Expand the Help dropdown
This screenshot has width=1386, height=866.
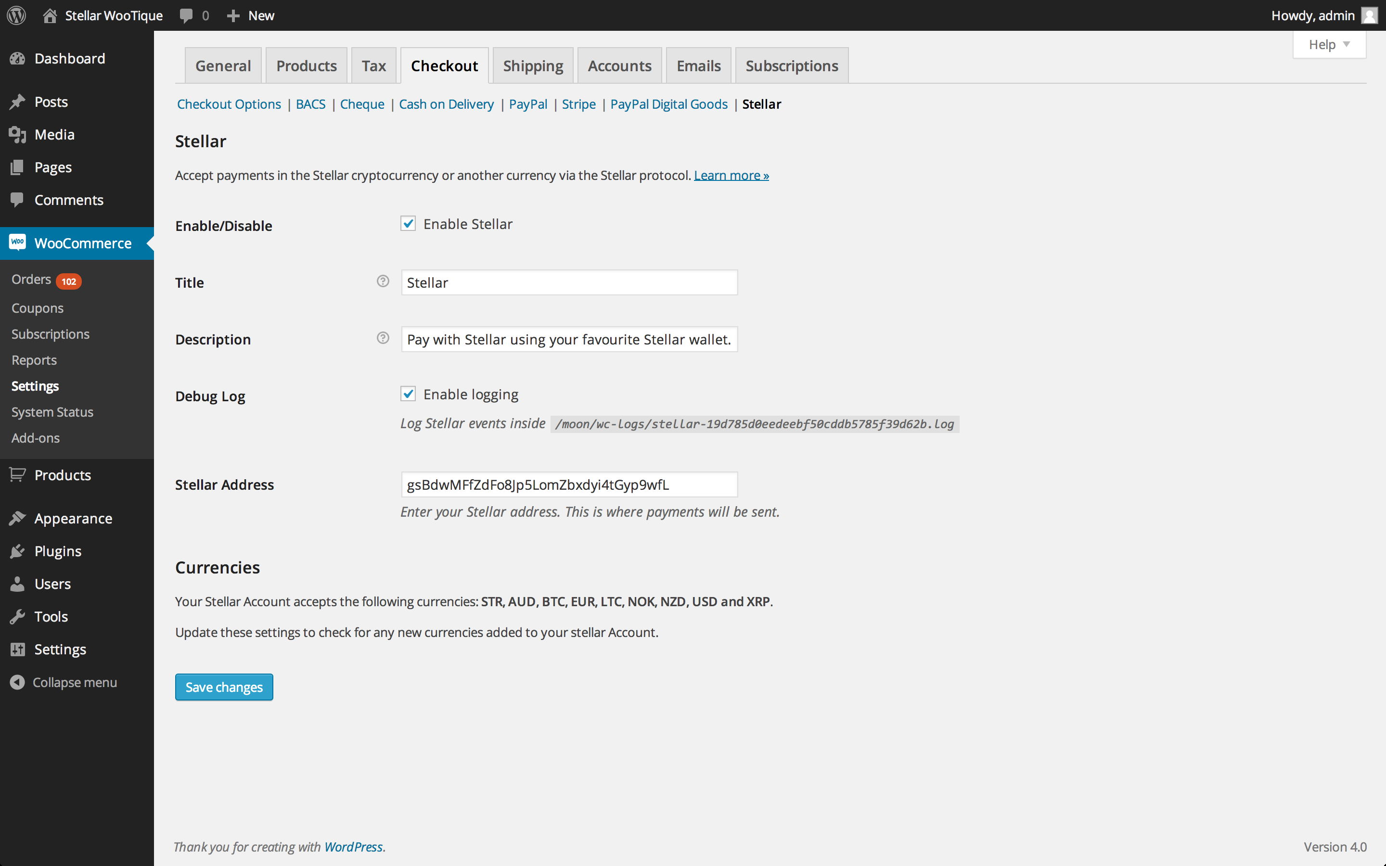tap(1329, 45)
